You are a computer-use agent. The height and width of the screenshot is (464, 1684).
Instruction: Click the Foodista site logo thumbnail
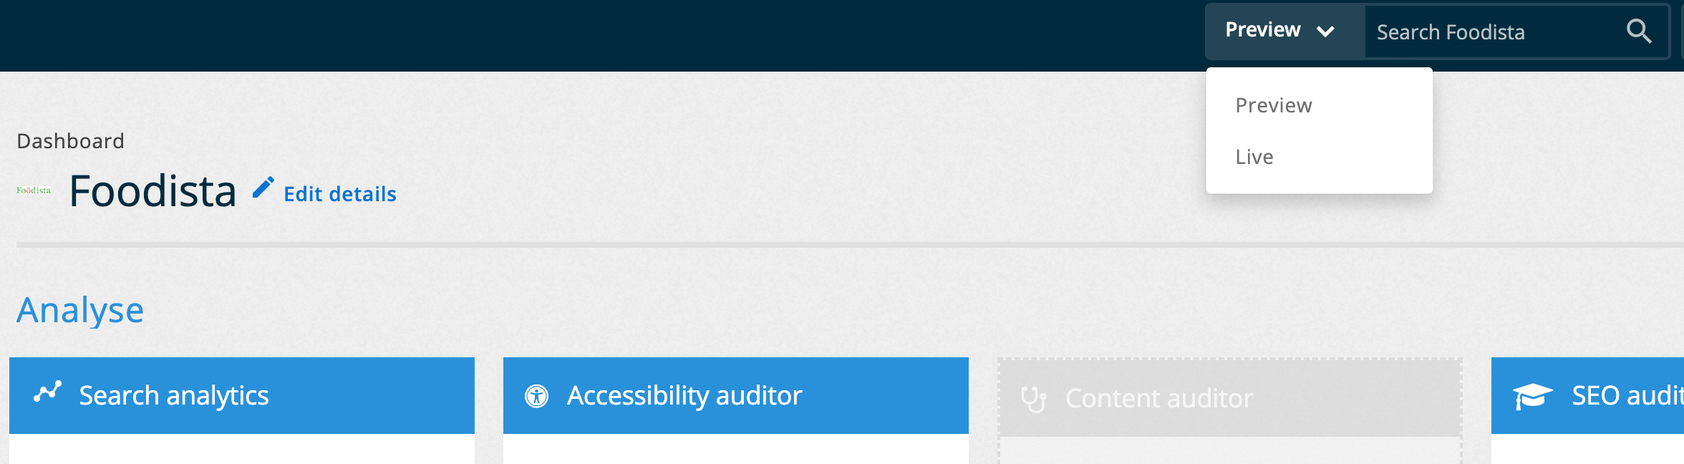click(x=34, y=190)
